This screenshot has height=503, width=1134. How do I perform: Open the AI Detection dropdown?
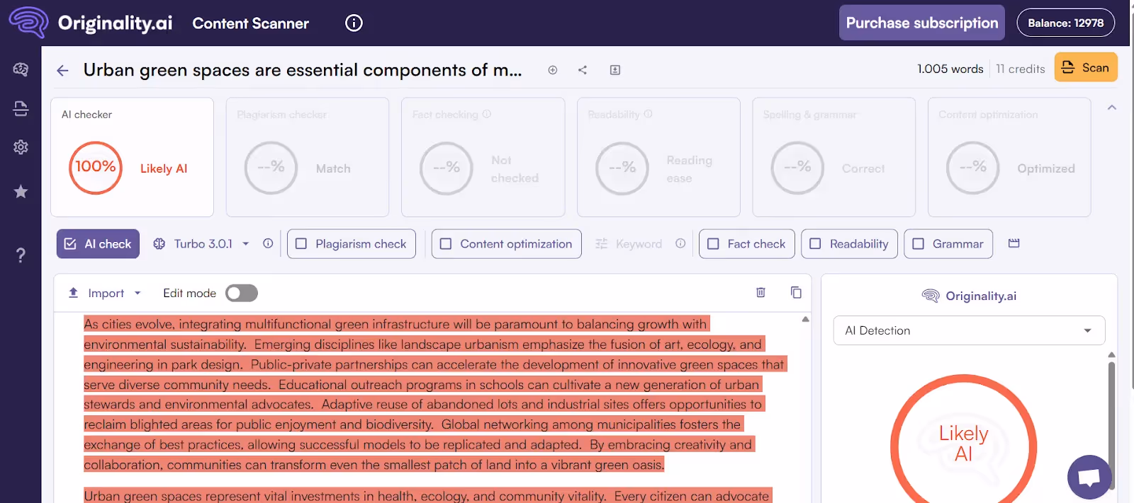969,330
